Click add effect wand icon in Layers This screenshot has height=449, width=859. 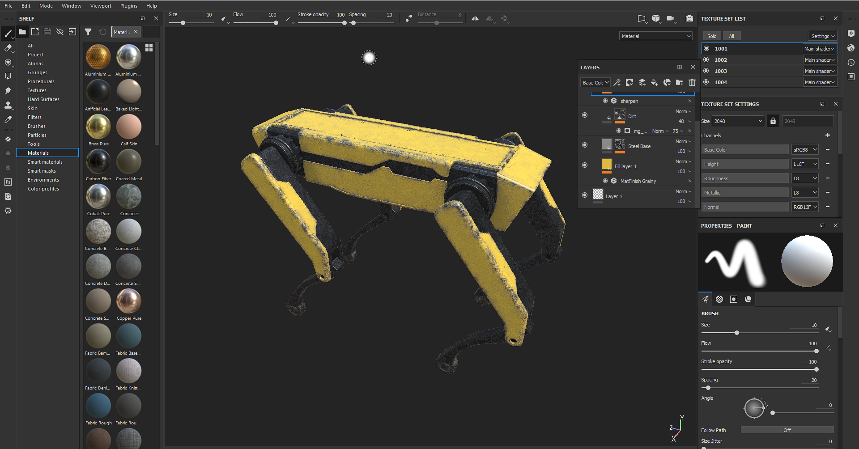click(617, 82)
